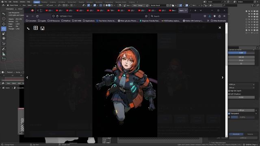The width and height of the screenshot is (260, 146).
Task: Select Blender's Scale tool
Action: 4,34
